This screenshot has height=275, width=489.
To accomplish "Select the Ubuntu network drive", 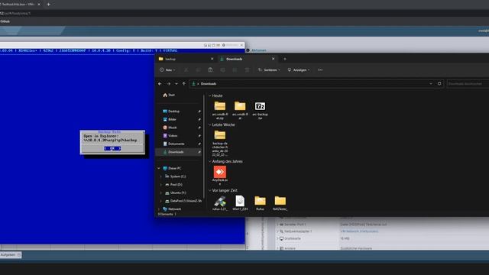I will [x=175, y=192].
